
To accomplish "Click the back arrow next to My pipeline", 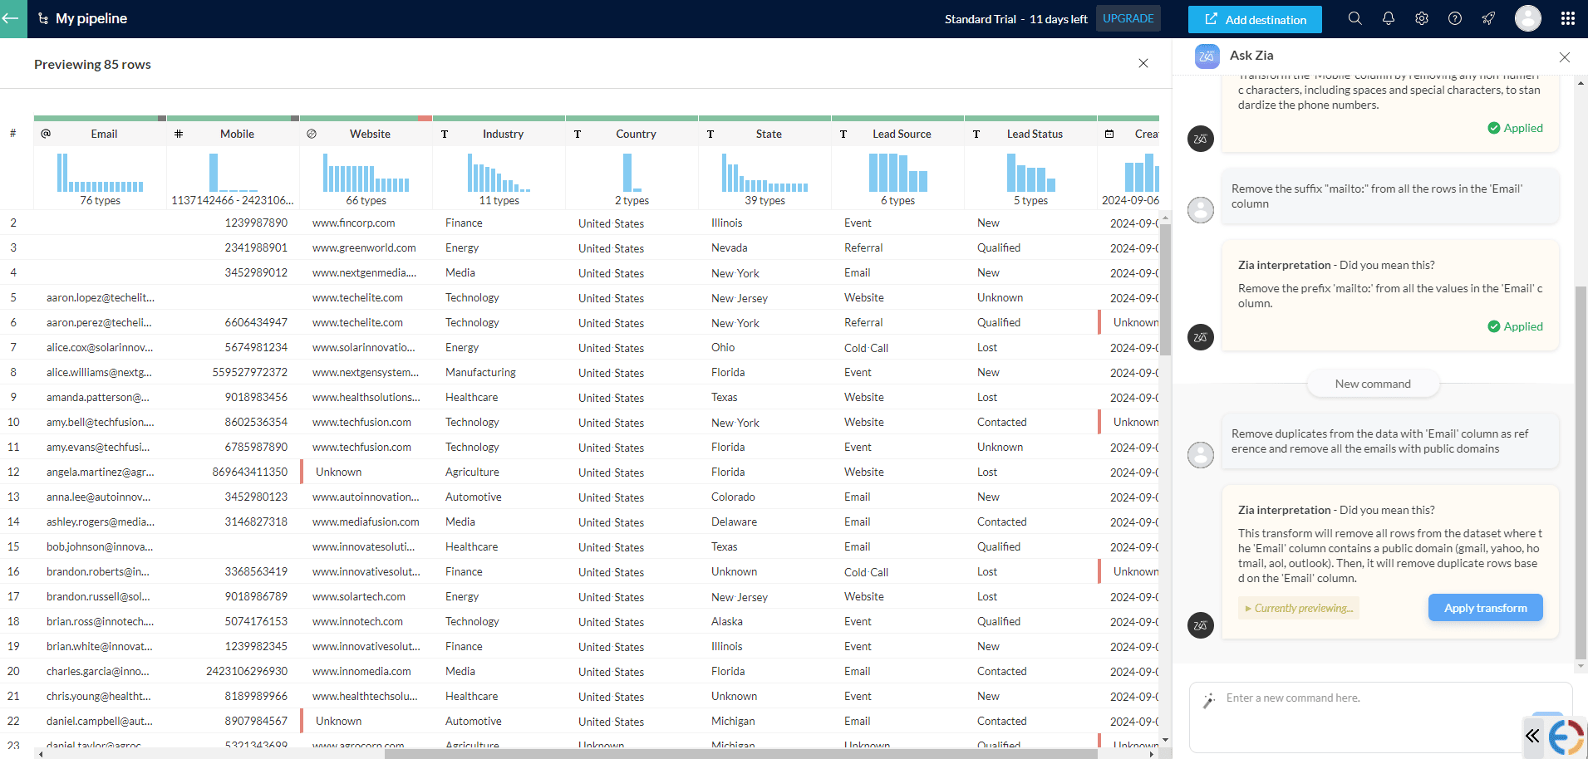I will (x=12, y=18).
